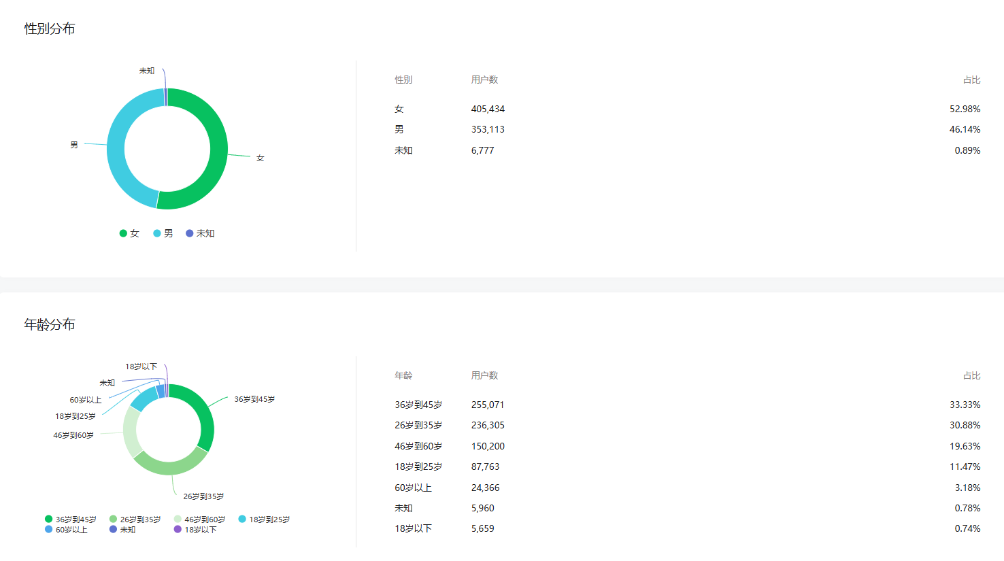Toggle 60岁以上 legend item in age chart
The width and height of the screenshot is (1004, 561).
point(66,530)
